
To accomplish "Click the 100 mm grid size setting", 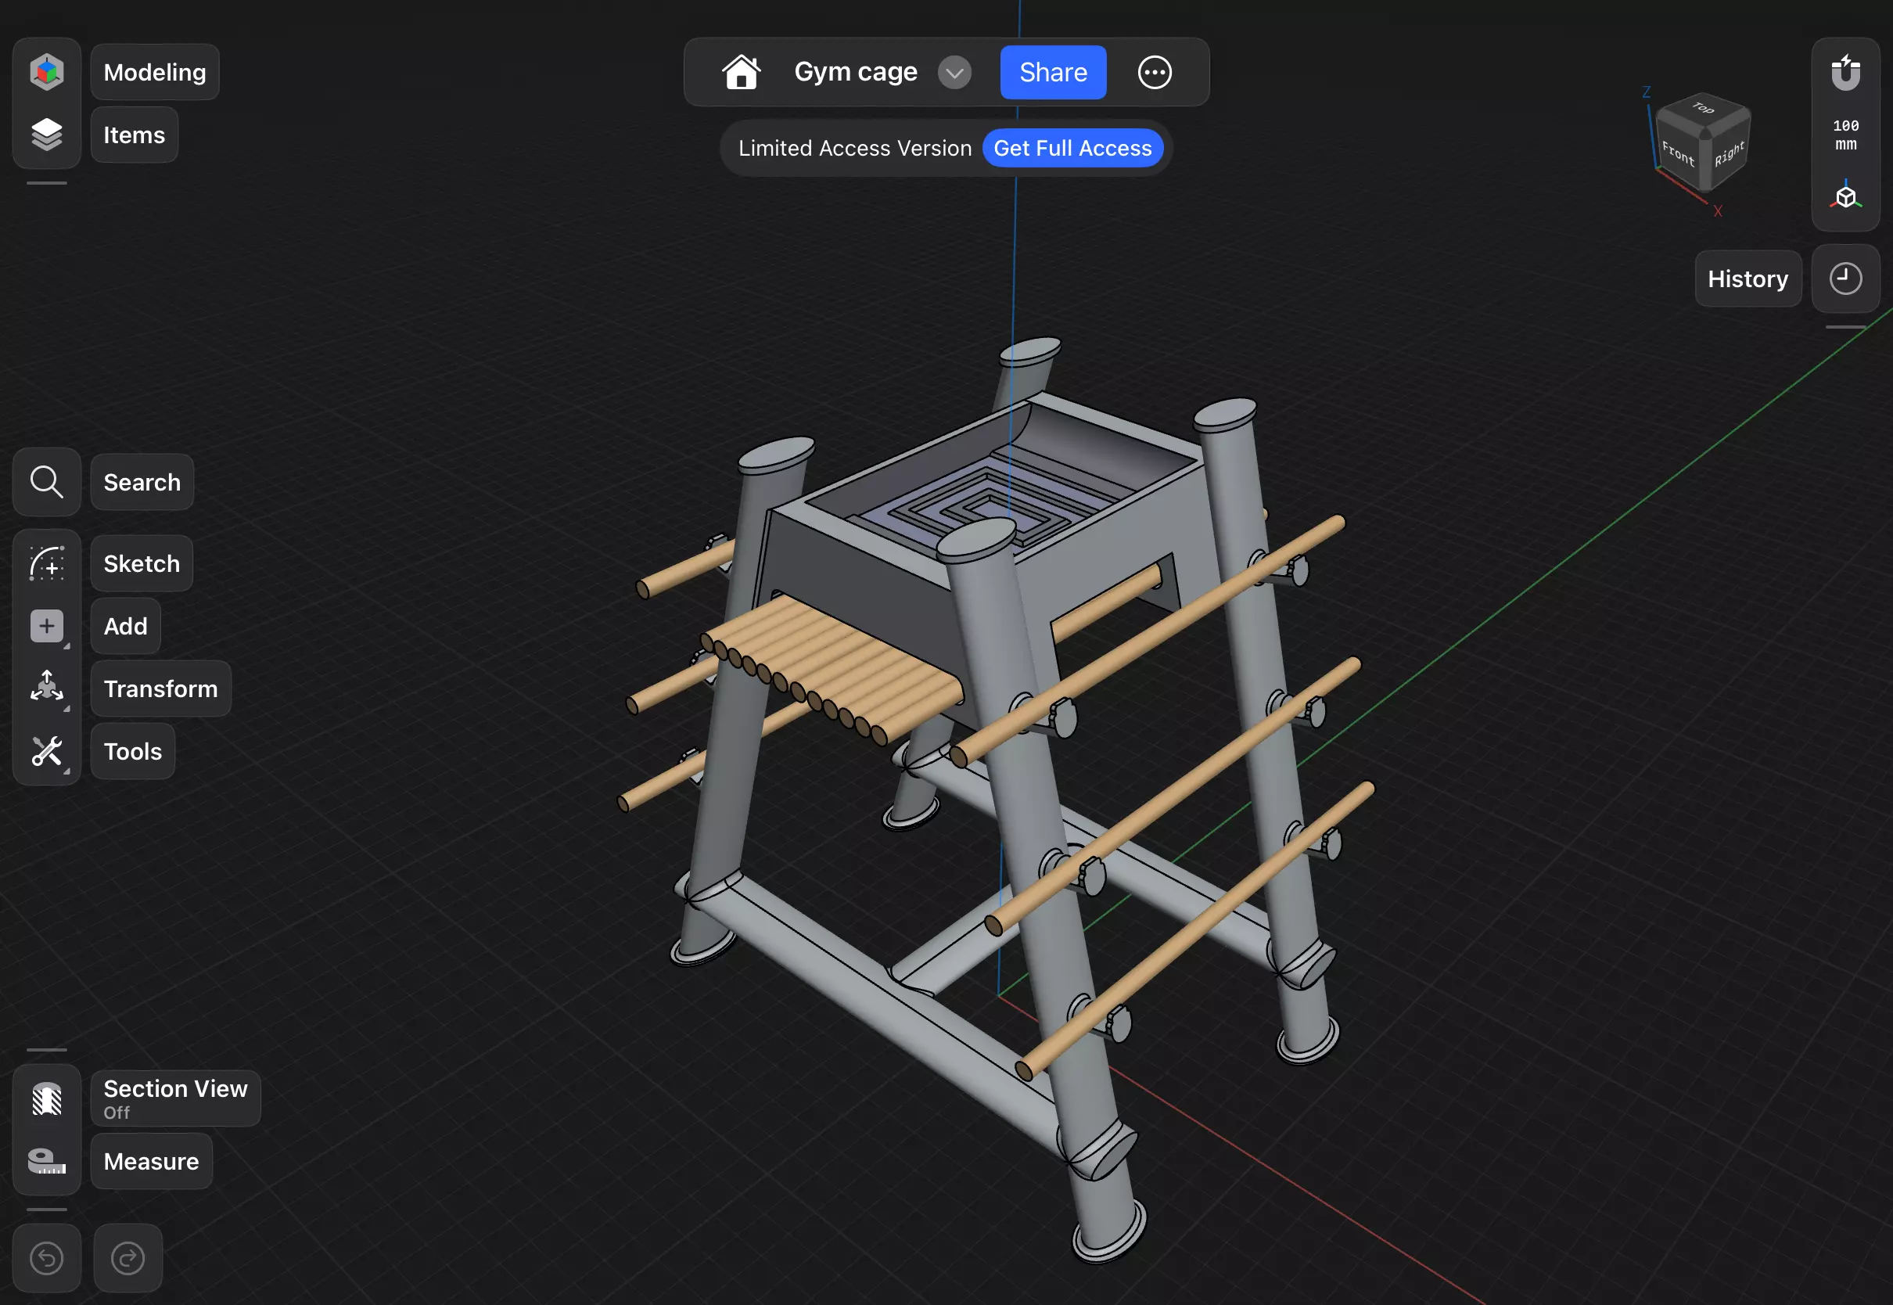I will (1845, 135).
